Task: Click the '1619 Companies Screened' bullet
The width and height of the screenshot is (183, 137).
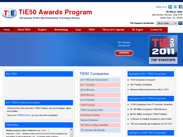Action: (x=143, y=80)
